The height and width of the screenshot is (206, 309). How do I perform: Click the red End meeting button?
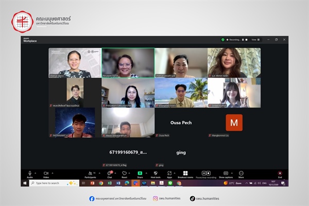pos(280,174)
